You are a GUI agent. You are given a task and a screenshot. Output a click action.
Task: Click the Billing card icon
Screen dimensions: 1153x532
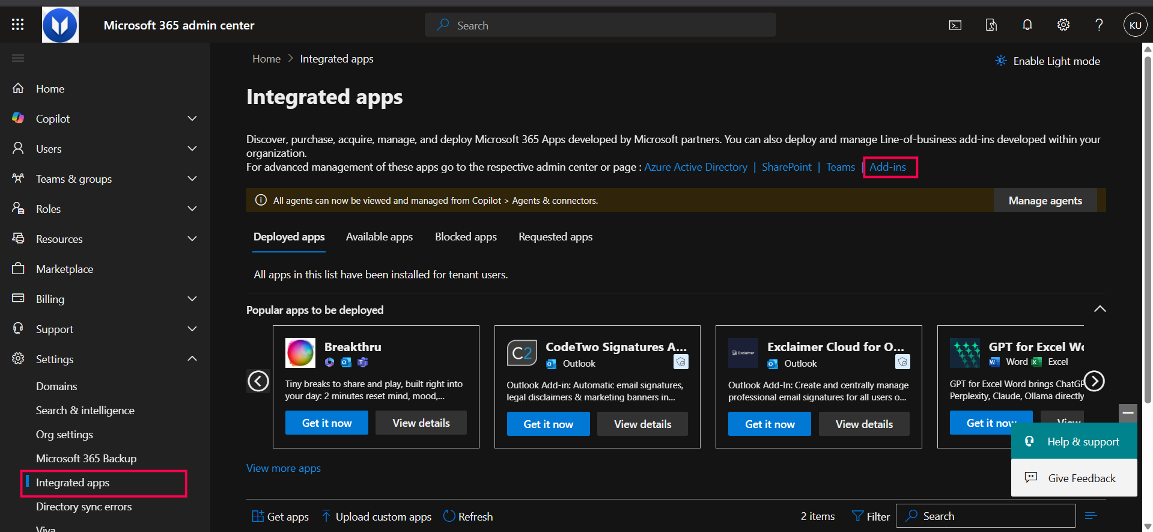coord(18,298)
